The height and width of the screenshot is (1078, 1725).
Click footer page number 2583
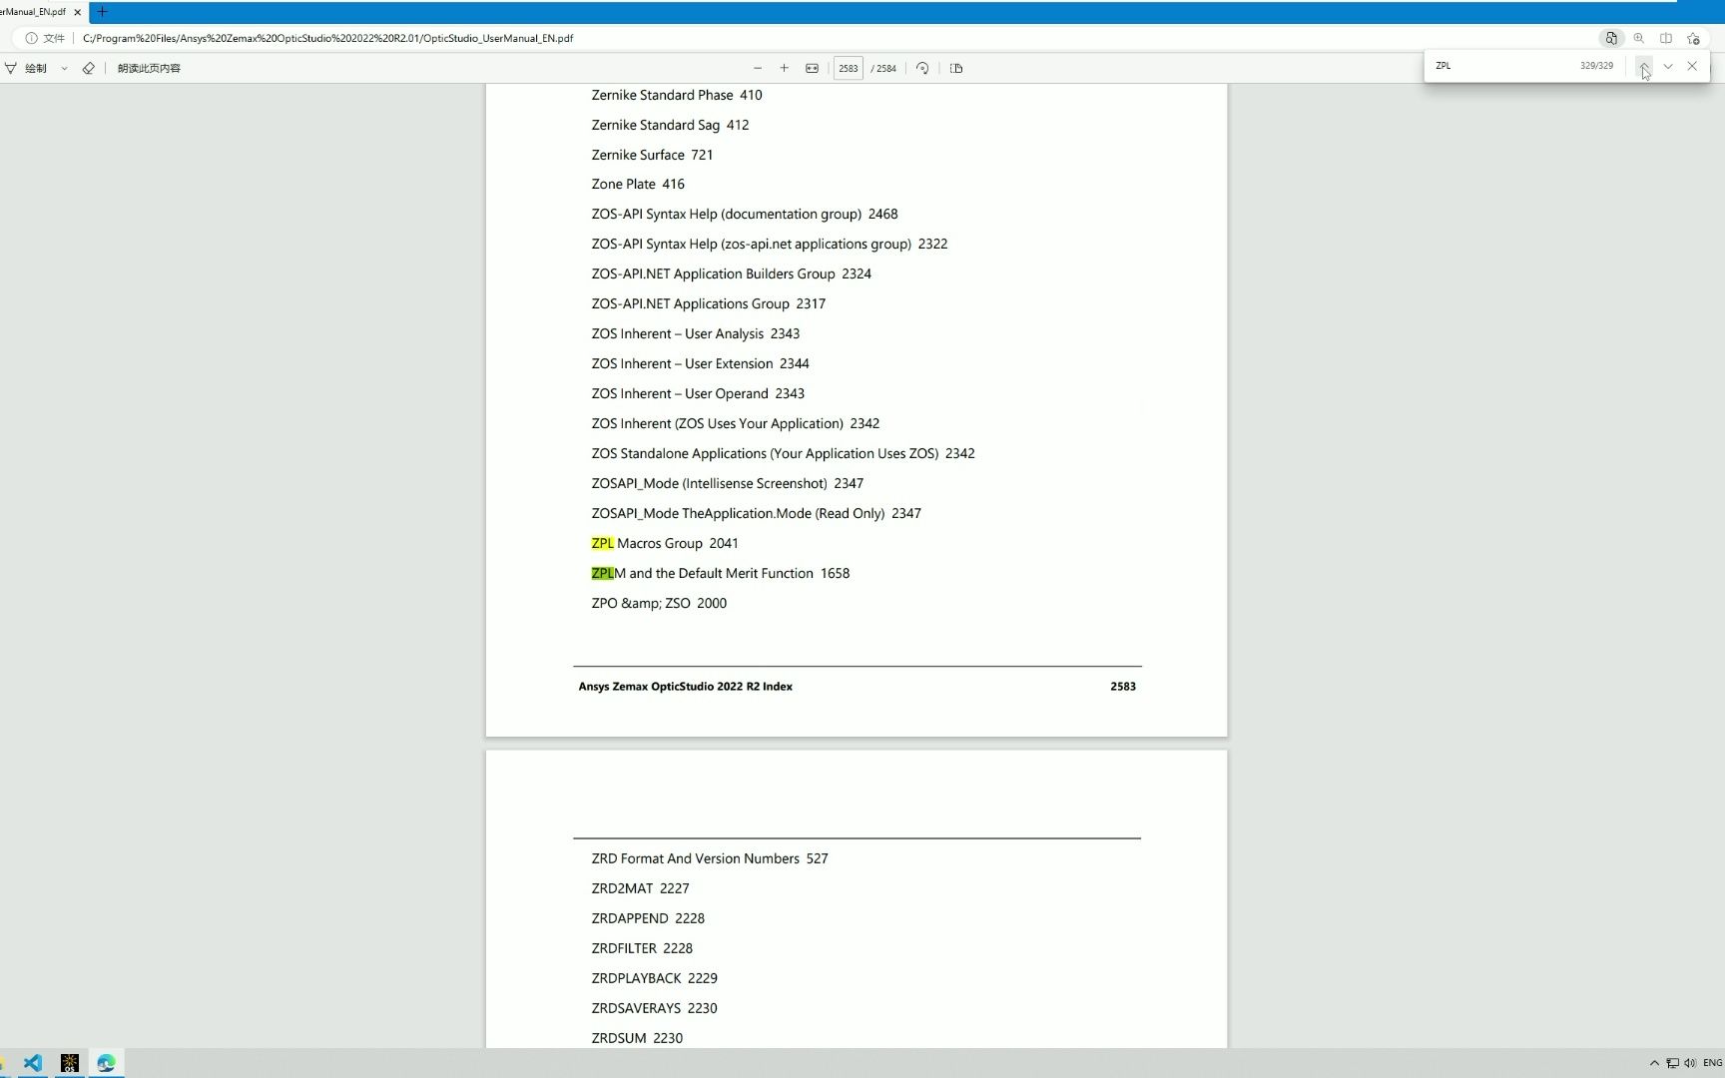[1123, 687]
